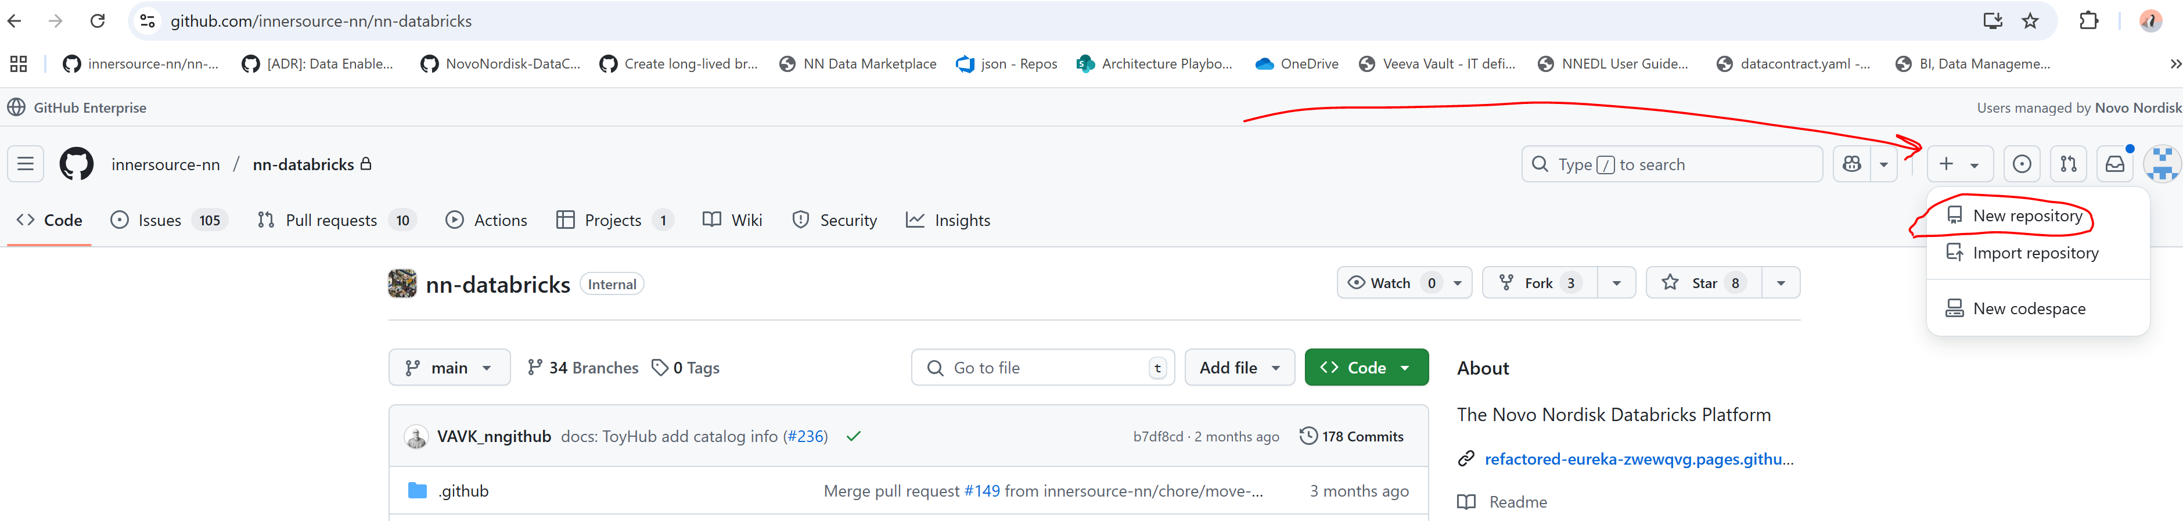Open the OneDrive bookmark
This screenshot has width=2183, height=521.
point(1297,63)
